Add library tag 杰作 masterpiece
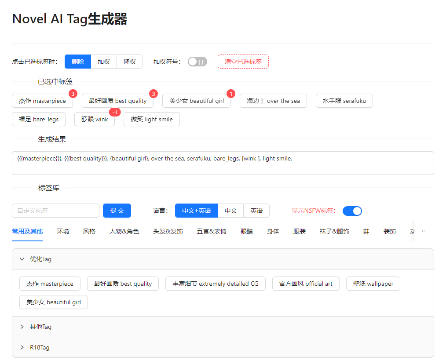The width and height of the screenshot is (446, 364). [50, 284]
